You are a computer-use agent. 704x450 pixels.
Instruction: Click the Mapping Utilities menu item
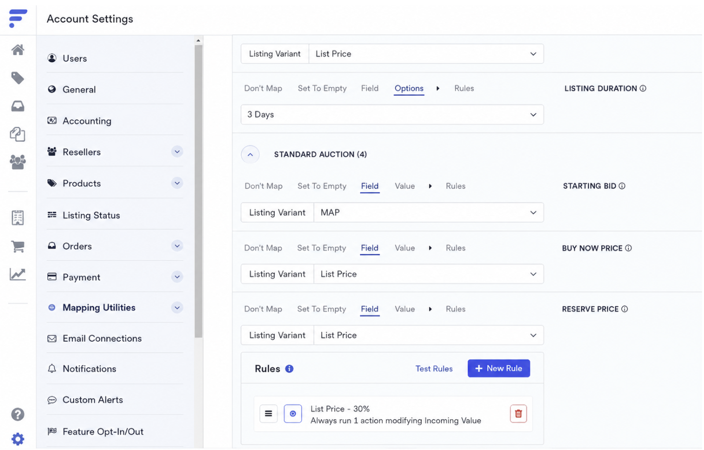point(99,308)
